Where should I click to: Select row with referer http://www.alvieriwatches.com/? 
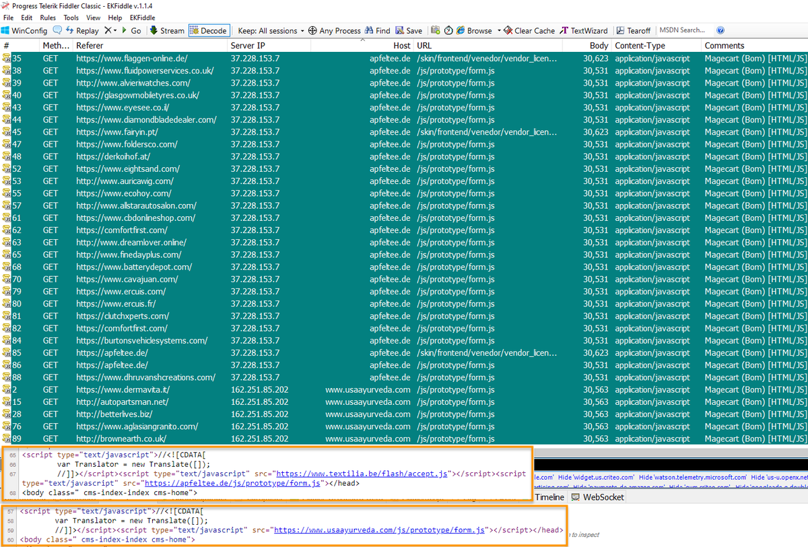(x=404, y=83)
